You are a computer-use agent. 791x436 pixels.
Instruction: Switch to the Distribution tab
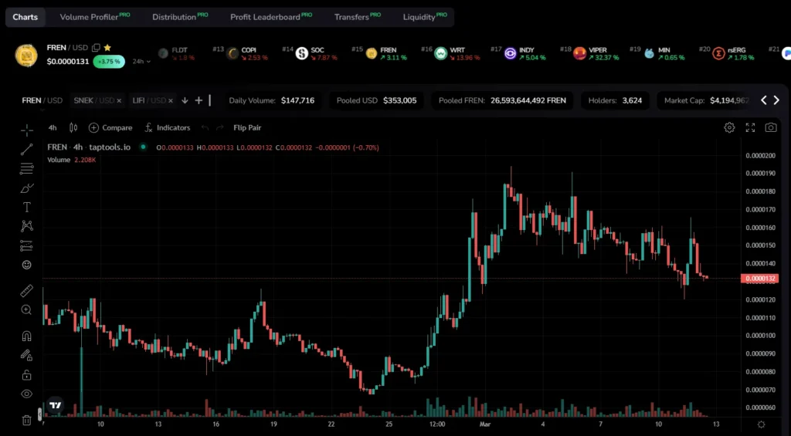pyautogui.click(x=179, y=17)
